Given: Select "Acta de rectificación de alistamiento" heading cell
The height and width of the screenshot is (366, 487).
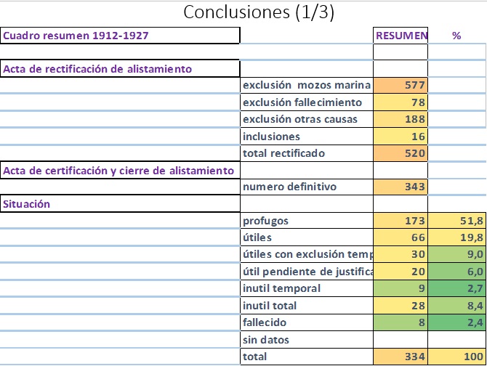Looking at the screenshot, I should coord(120,69).
